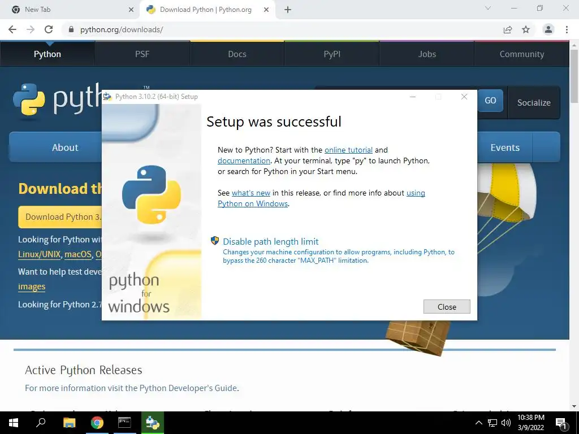Screen dimensions: 579x434
Task: Click the Setup title bar Python icon
Action: click(x=107, y=97)
